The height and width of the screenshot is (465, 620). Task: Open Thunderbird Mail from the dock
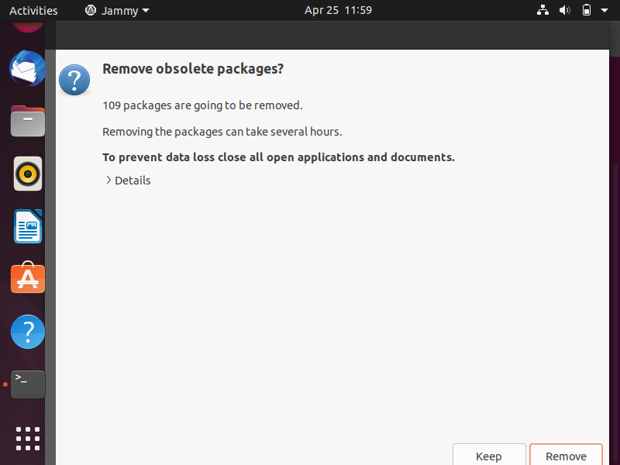(28, 68)
